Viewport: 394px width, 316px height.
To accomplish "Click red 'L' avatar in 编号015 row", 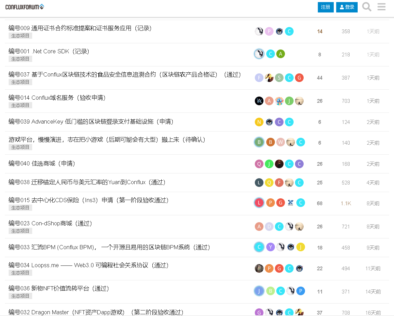I will pyautogui.click(x=259, y=203).
